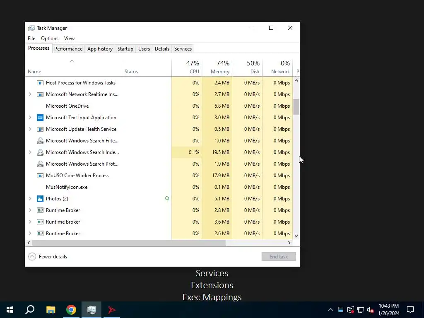Open the notification center
The width and height of the screenshot is (424, 318).
pos(410,310)
